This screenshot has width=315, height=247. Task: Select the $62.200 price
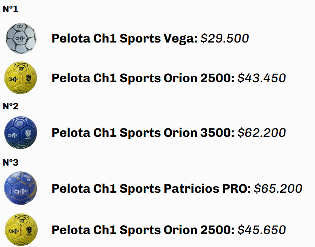262,133
